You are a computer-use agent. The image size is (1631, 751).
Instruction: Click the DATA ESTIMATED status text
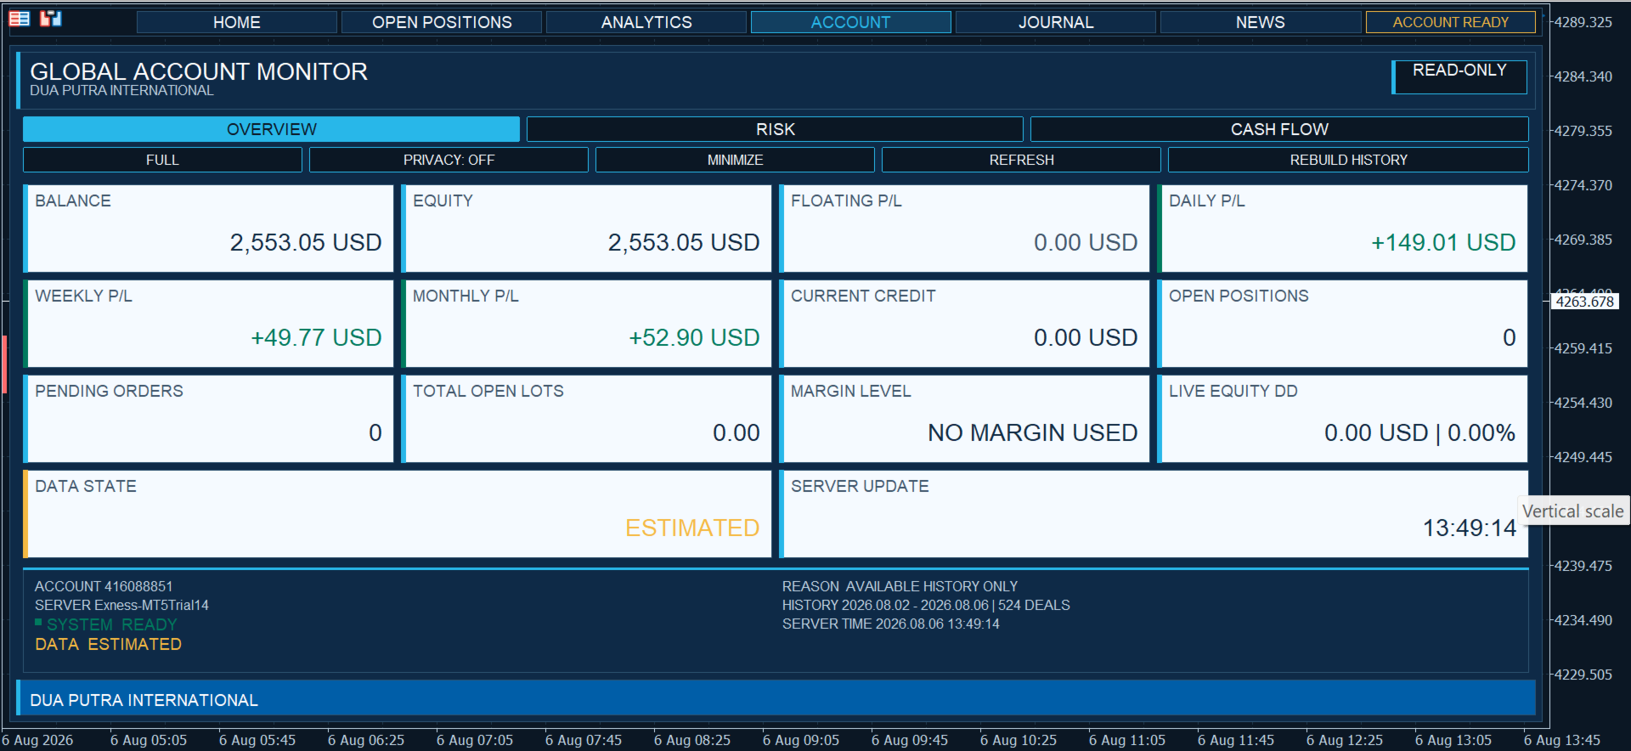click(108, 644)
